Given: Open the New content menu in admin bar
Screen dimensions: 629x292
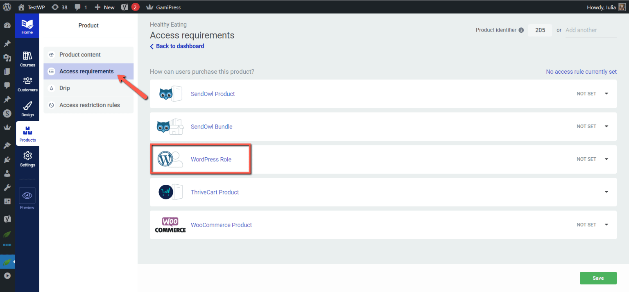Looking at the screenshot, I should tap(104, 7).
